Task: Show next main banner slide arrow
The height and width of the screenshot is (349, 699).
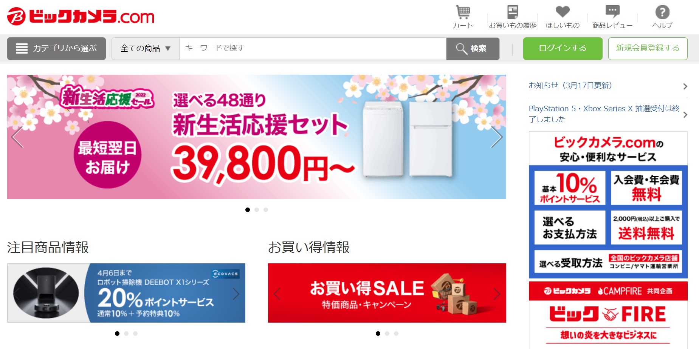Action: coord(496,137)
